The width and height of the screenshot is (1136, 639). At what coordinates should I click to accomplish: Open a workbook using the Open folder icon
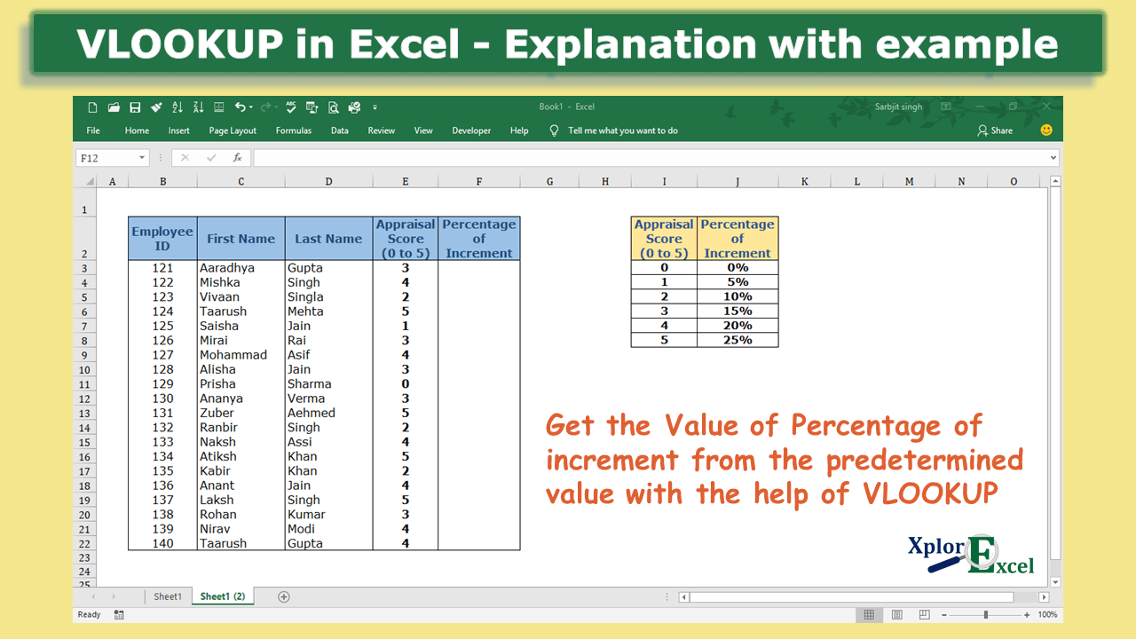pyautogui.click(x=114, y=106)
